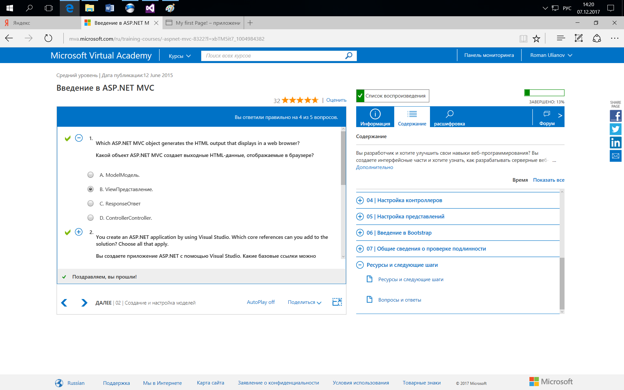624x390 pixels.
Task: Switch to Содержание tab
Action: point(412,117)
